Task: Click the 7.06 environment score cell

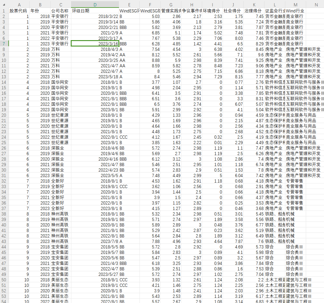Action: [213, 38]
